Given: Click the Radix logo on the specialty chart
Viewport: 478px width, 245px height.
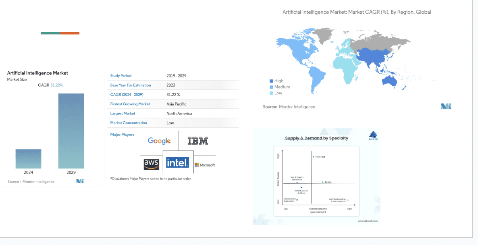Looking at the screenshot, I should pos(373,135).
